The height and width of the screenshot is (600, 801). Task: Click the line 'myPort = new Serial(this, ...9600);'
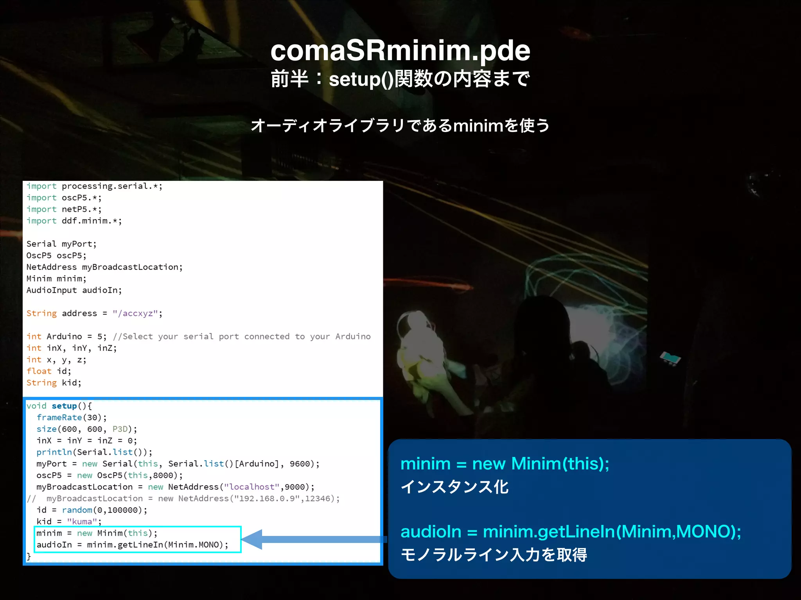coord(178,464)
